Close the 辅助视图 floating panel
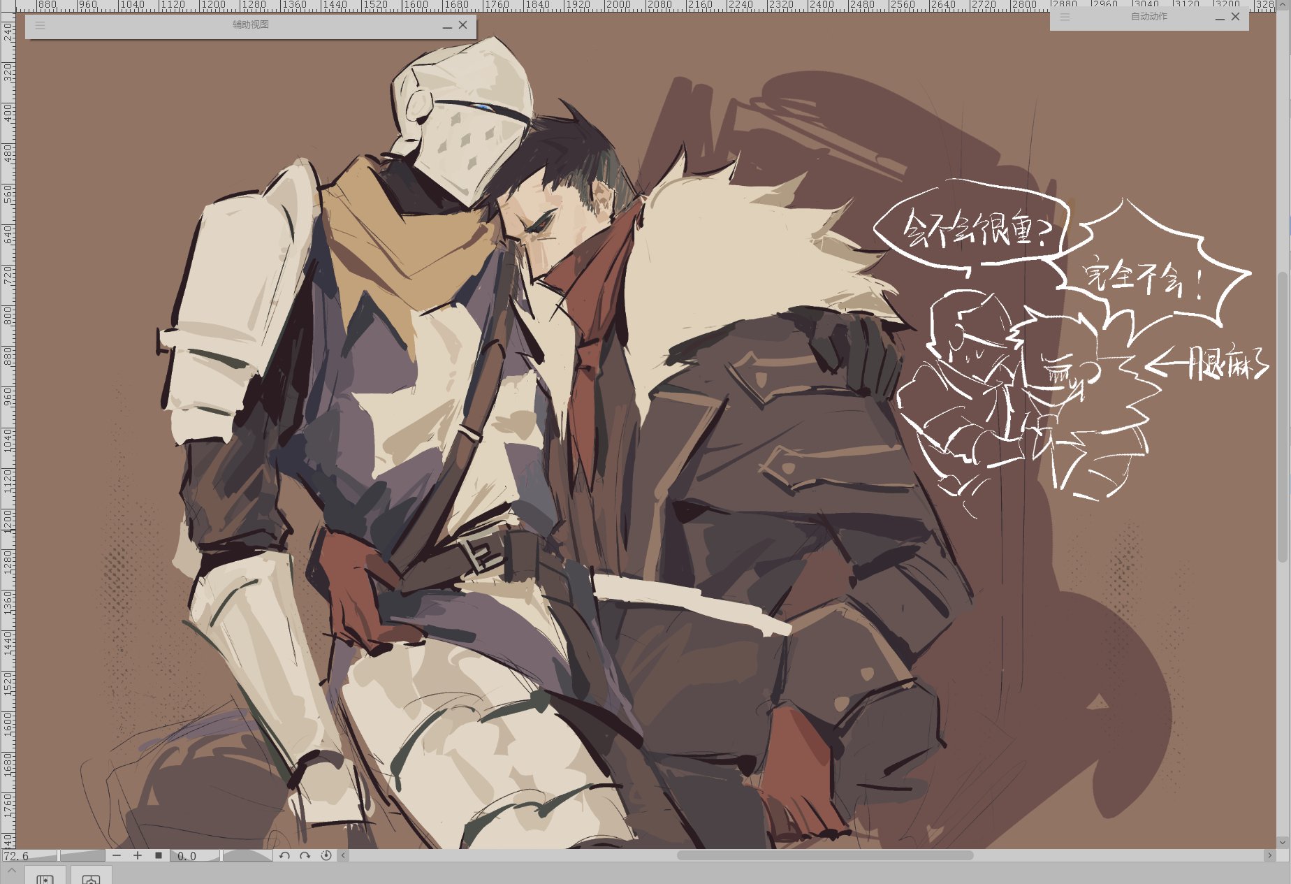This screenshot has height=884, width=1291. [462, 24]
